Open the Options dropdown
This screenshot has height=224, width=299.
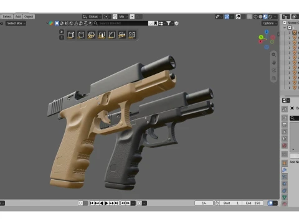pos(270,23)
